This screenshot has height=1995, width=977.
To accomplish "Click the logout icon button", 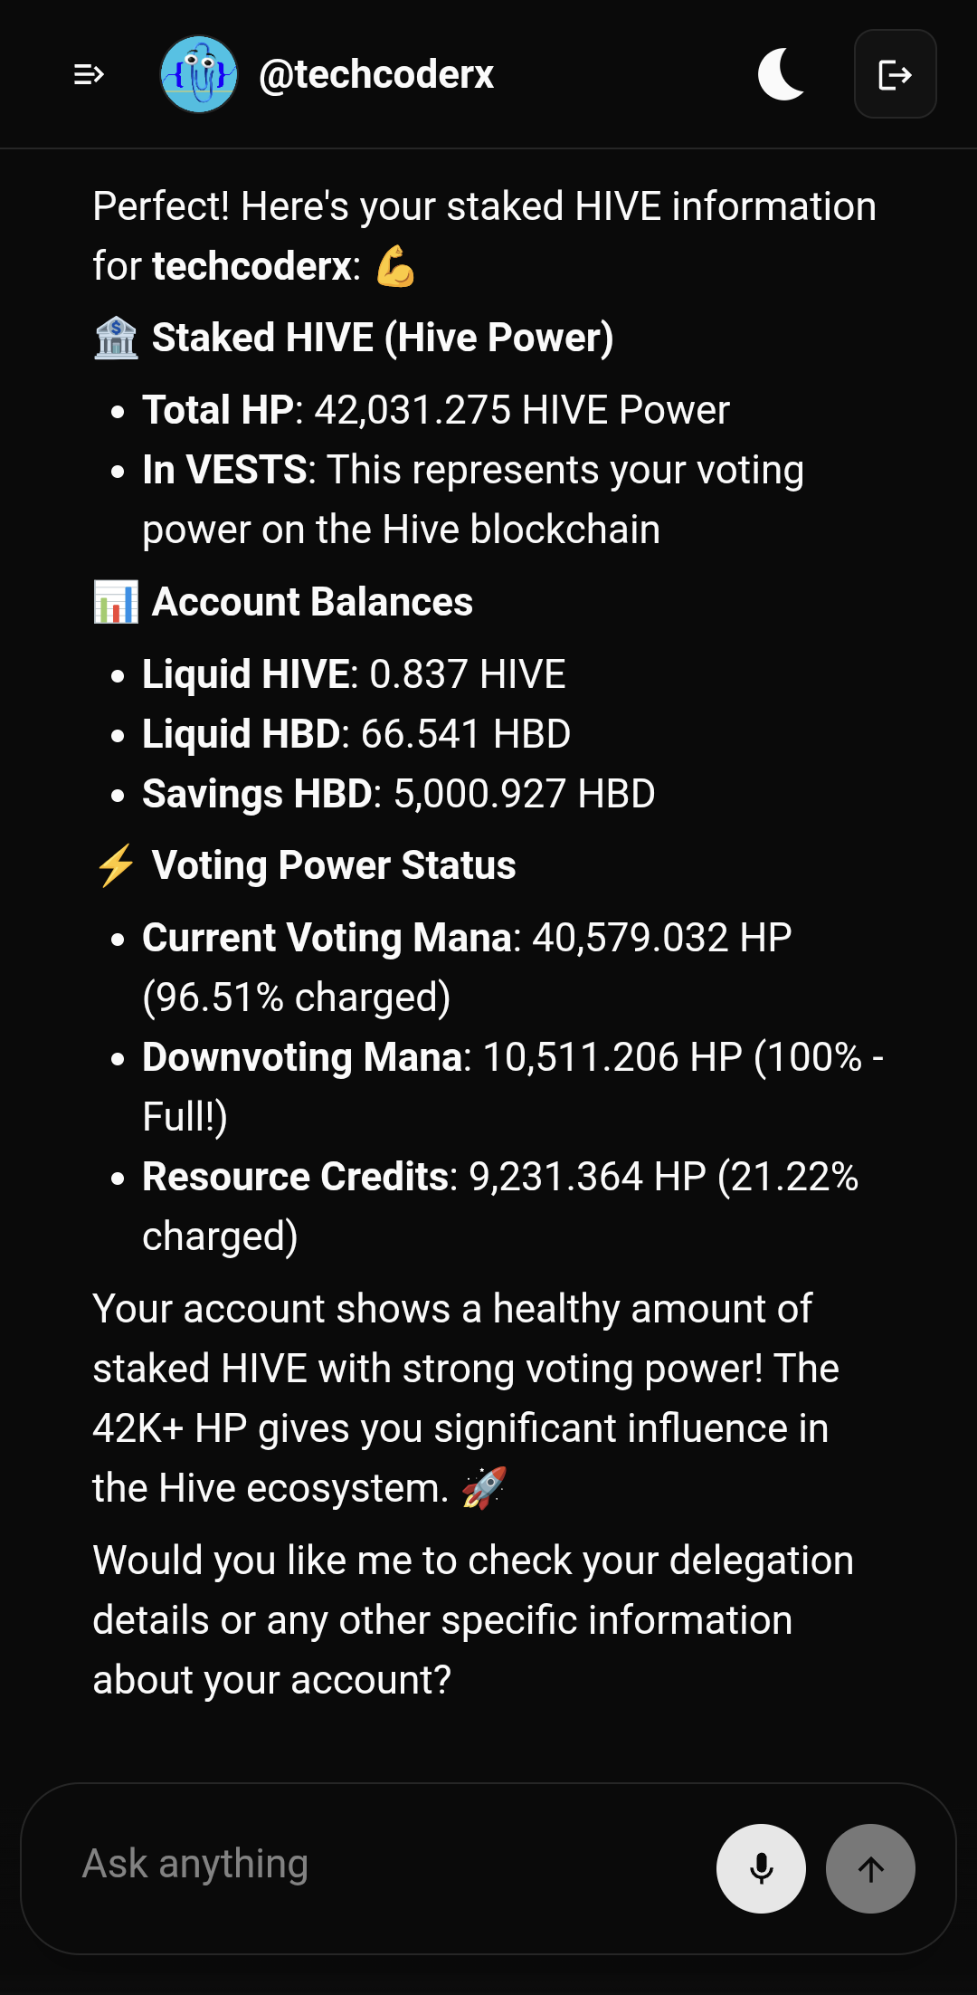I will pos(895,74).
